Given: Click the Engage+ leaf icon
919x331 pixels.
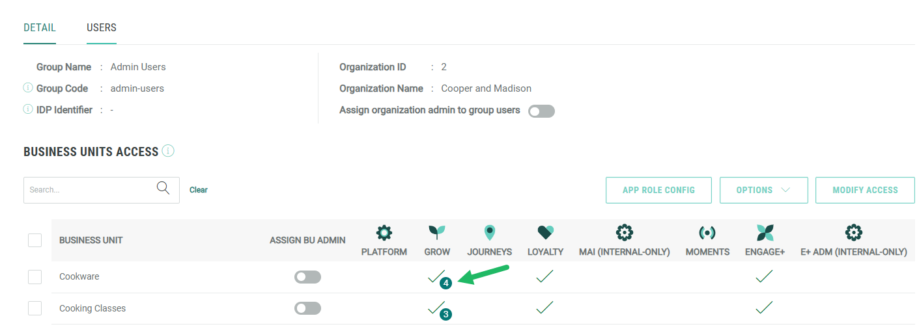Looking at the screenshot, I should tap(765, 233).
